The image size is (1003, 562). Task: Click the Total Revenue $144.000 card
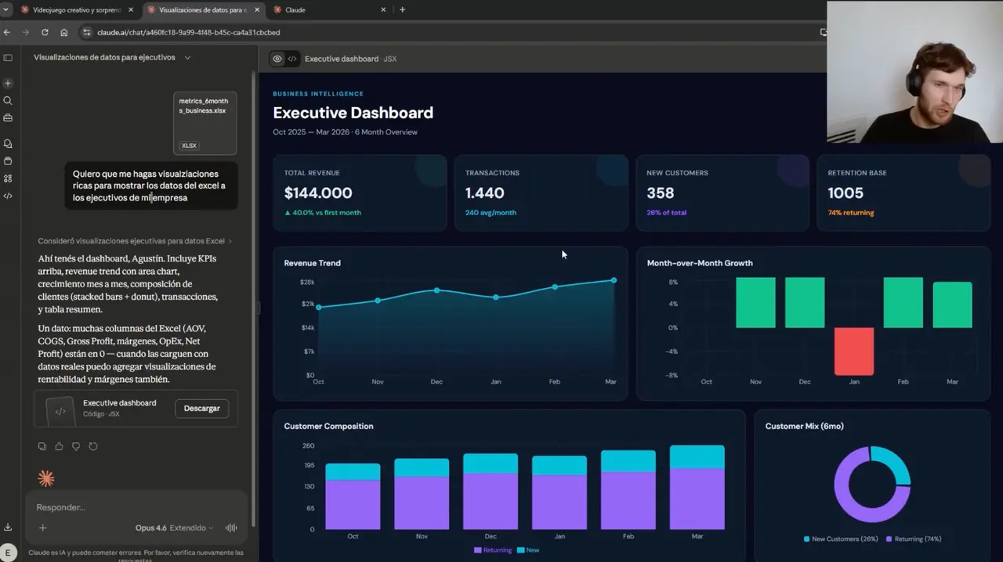pyautogui.click(x=360, y=193)
